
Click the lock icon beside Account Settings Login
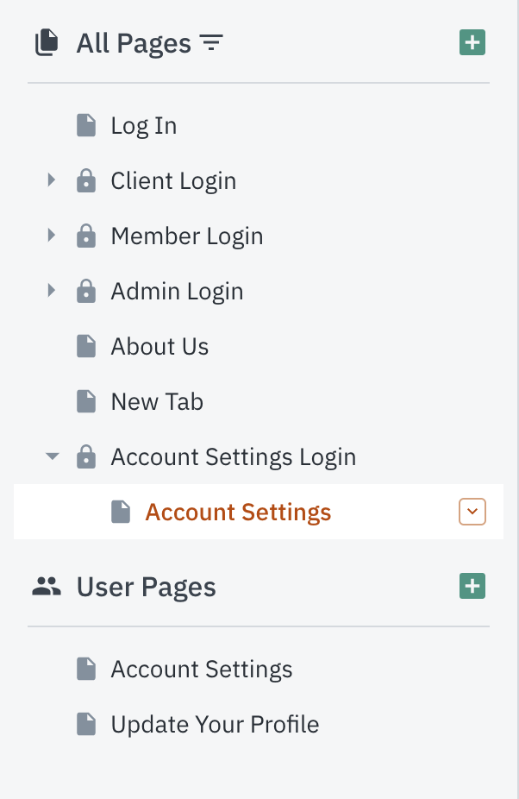[x=86, y=457]
